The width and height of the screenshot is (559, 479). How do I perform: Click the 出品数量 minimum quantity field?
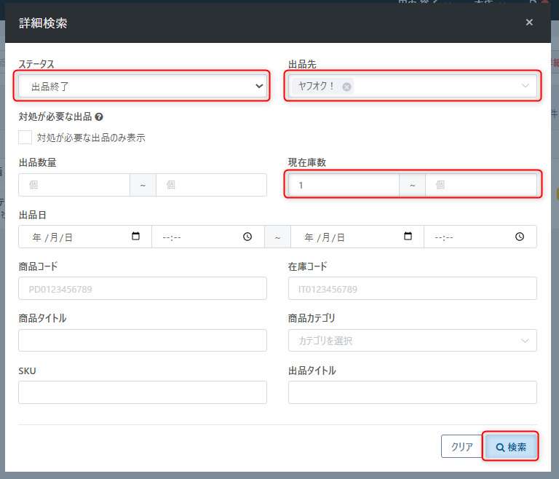coord(74,185)
